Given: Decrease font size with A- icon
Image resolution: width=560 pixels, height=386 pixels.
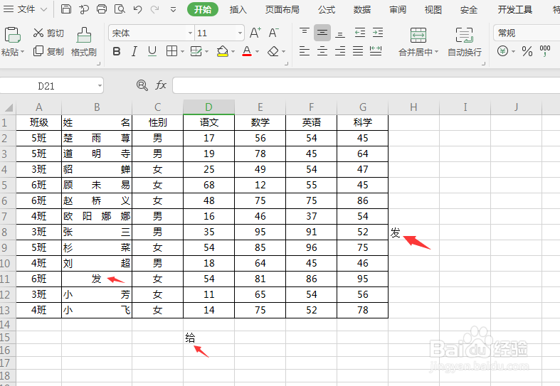Looking at the screenshot, I should click(273, 33).
